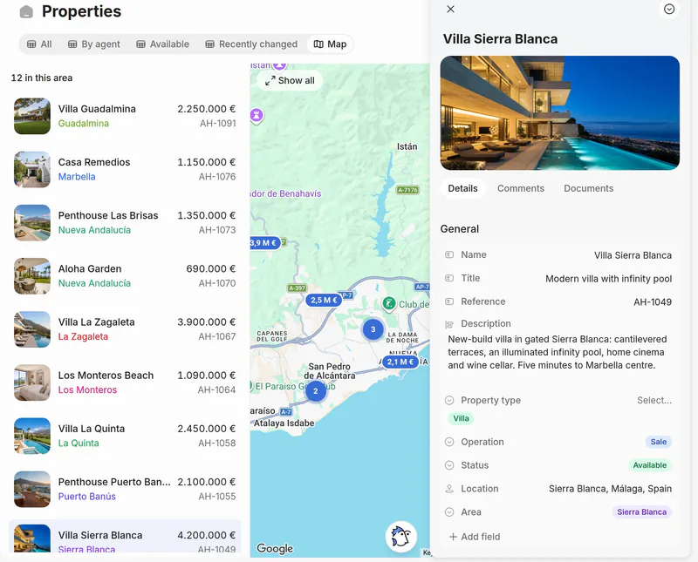Close the Villa Sierra Blanca panel
This screenshot has width=698, height=562.
(450, 9)
